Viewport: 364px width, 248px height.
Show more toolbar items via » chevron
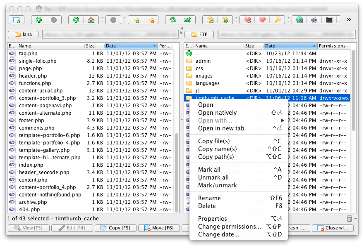[349, 20]
